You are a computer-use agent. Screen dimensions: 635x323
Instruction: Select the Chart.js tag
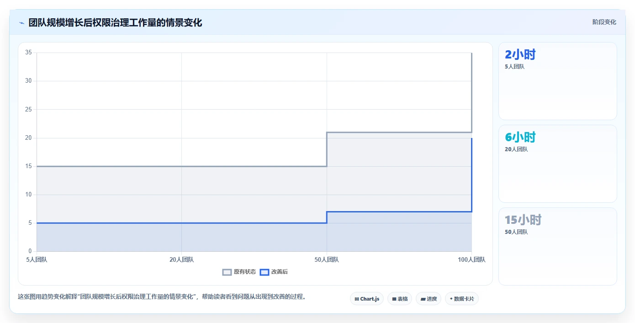click(367, 299)
